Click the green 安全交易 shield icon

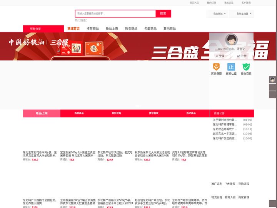(x=246, y=67)
